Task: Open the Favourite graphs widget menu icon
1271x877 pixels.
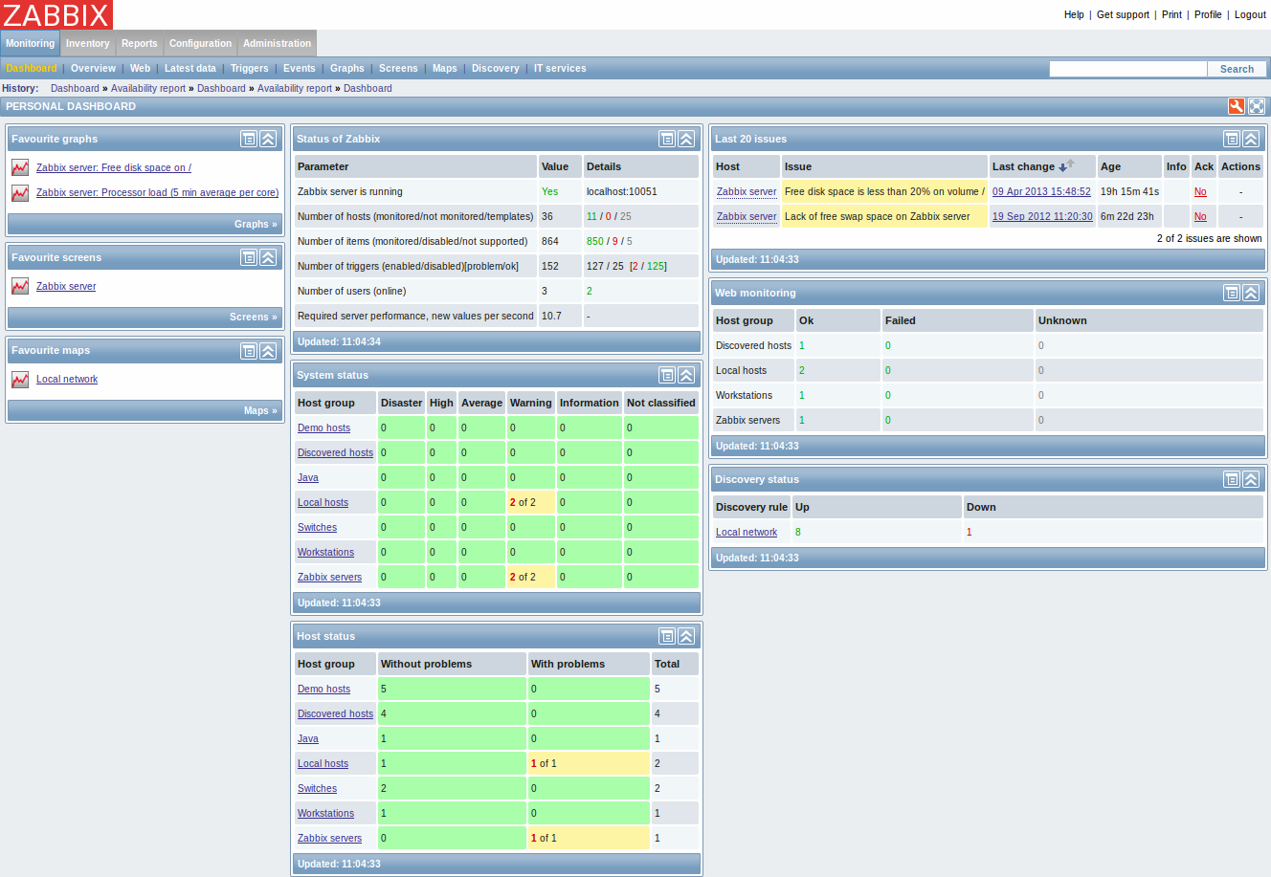Action: 249,139
